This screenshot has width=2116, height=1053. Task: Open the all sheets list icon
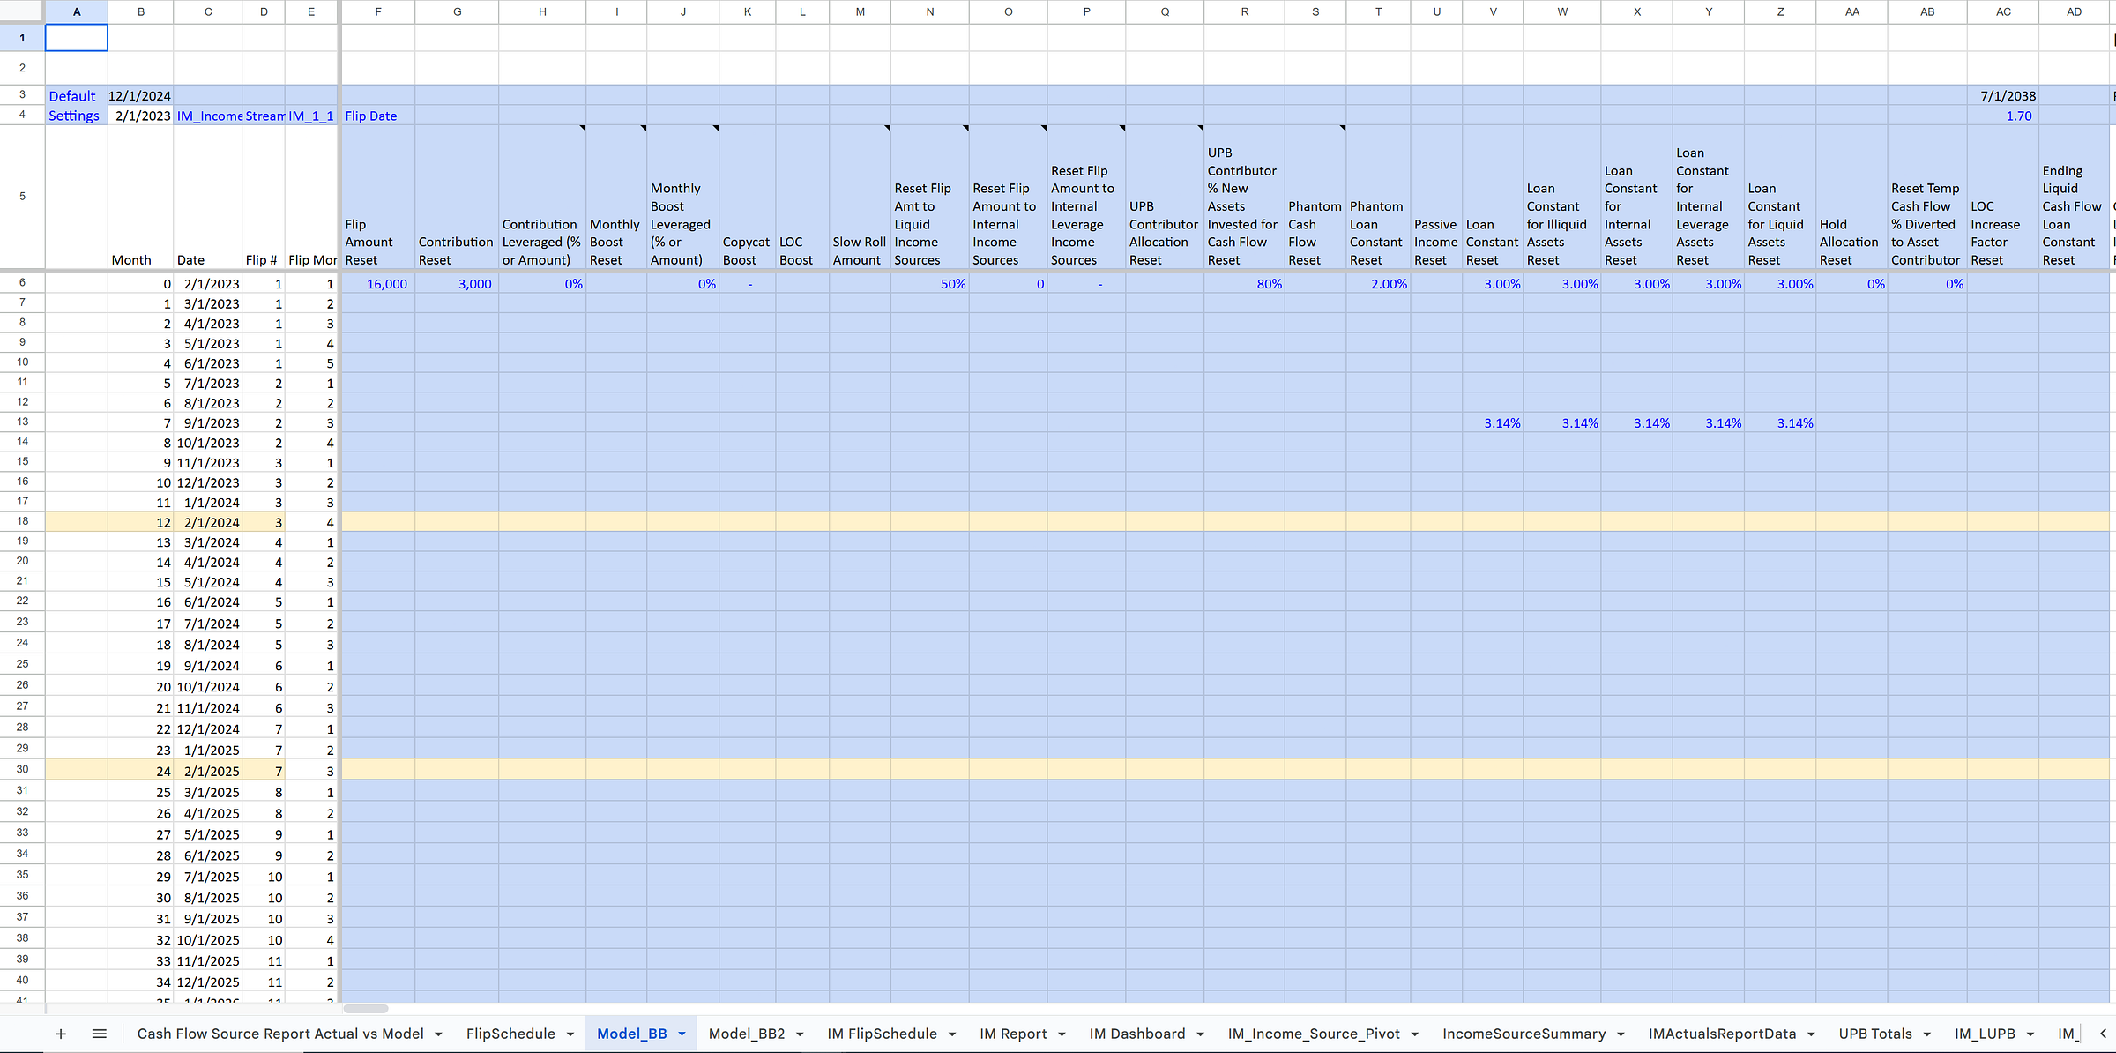pos(100,1034)
